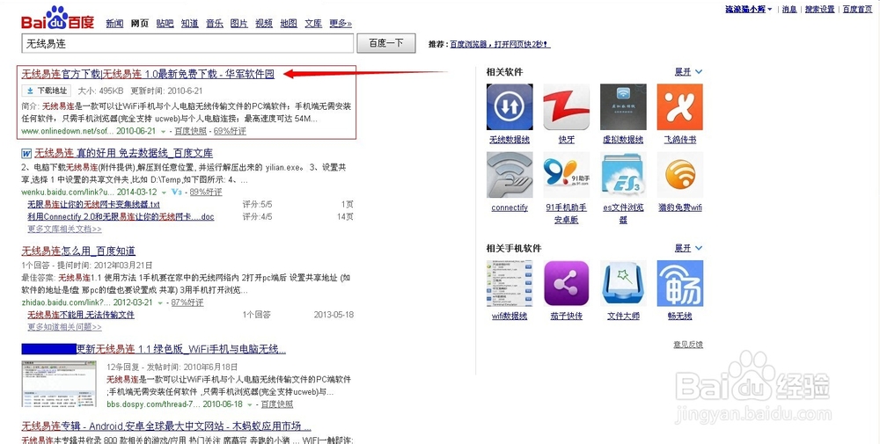The image size is (880, 444).
Task: Expand the 相关手机软件 section via 展开
Action: [688, 248]
